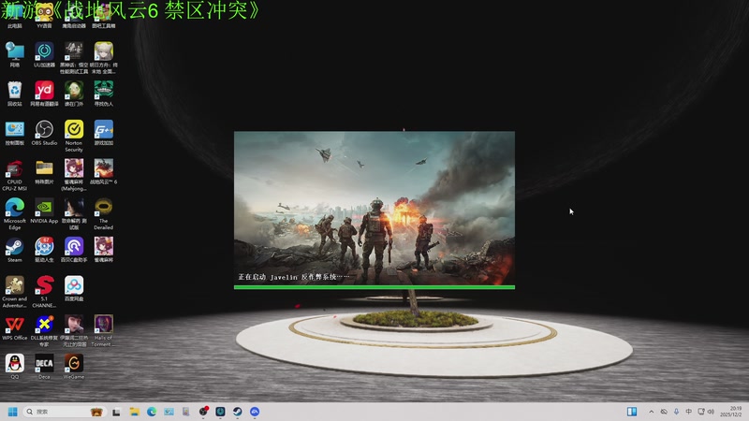Launch The Derailed desktop shortcut
The image size is (749, 421).
coord(103,214)
